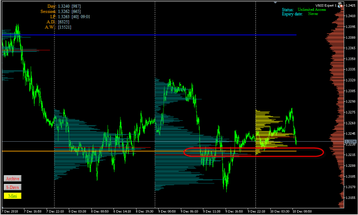Click the '8 Dec 14:10' time axis label
358x215 pixels.
[x=122, y=211]
